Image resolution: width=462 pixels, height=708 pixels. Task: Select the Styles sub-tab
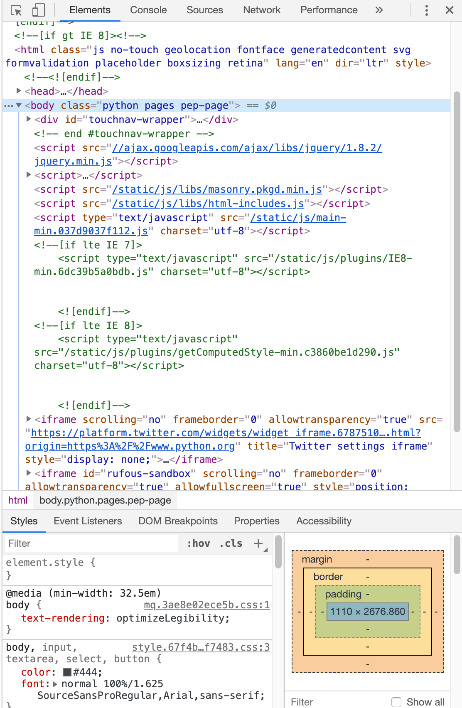point(24,521)
